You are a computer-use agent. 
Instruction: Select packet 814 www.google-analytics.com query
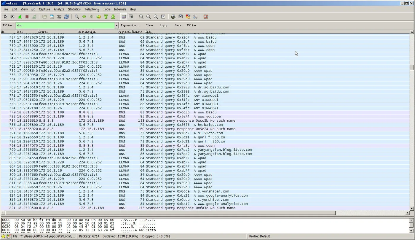pos(205,195)
